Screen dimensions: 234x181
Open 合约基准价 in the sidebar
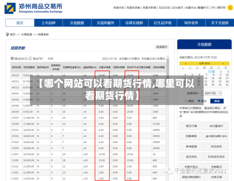(216, 126)
